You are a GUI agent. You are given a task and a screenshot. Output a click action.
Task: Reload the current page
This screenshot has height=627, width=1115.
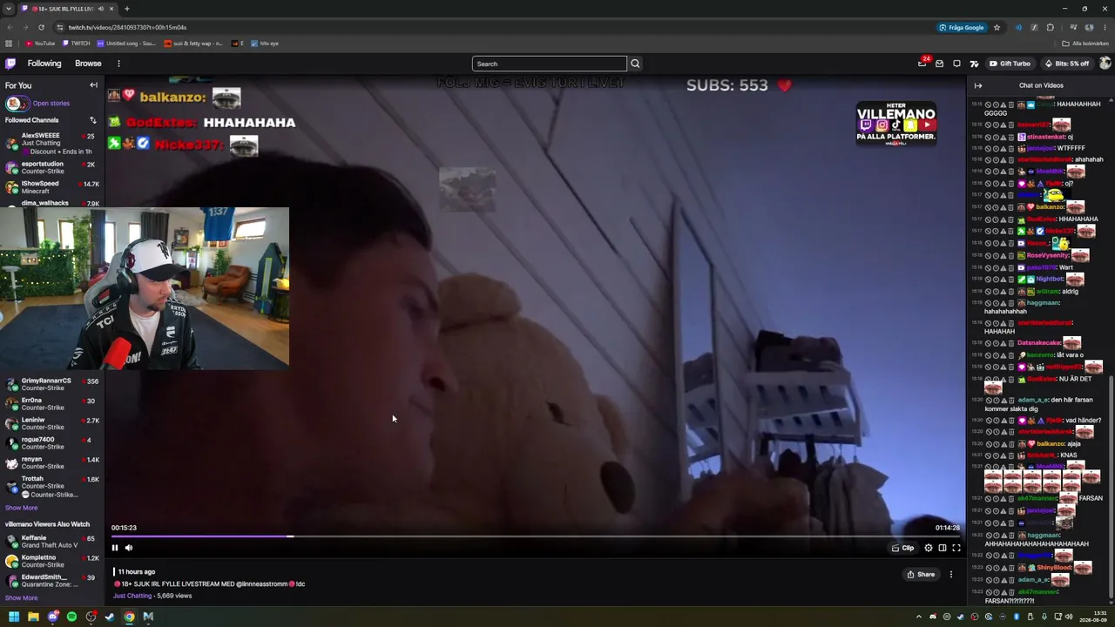(41, 27)
